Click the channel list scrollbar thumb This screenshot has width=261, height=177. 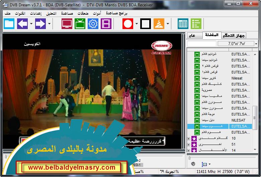(x=255, y=118)
